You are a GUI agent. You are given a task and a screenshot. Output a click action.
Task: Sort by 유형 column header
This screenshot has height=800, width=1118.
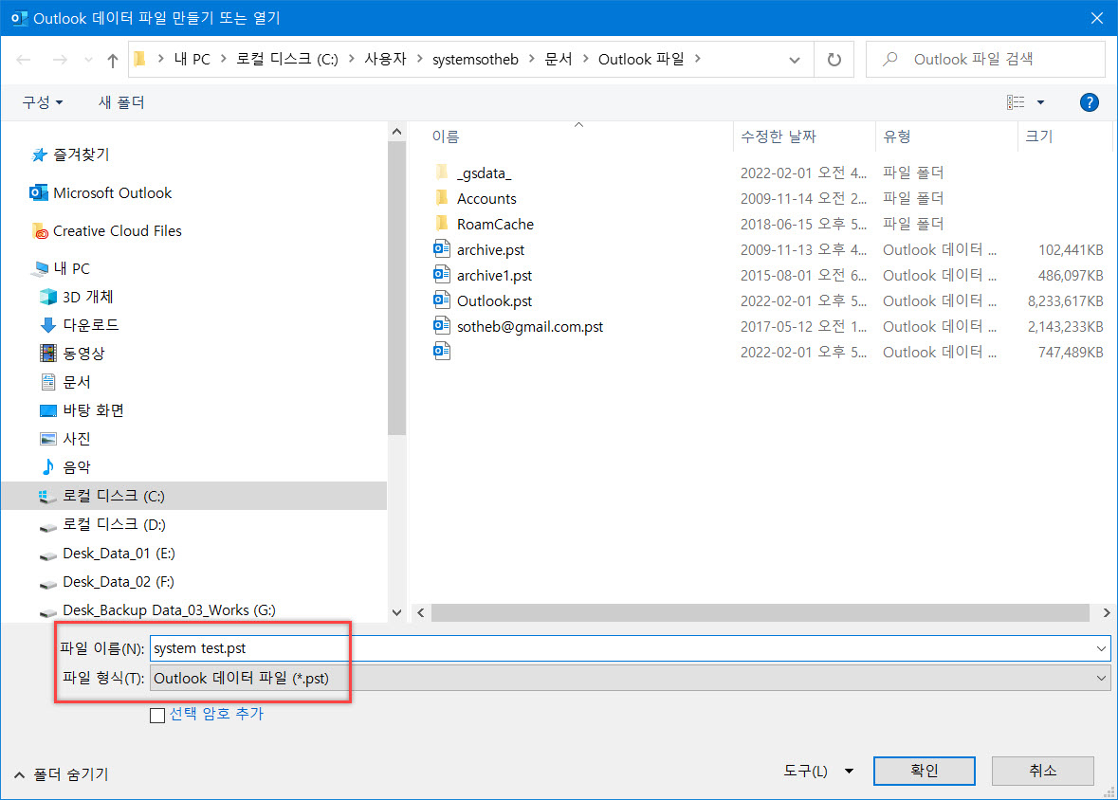897,136
